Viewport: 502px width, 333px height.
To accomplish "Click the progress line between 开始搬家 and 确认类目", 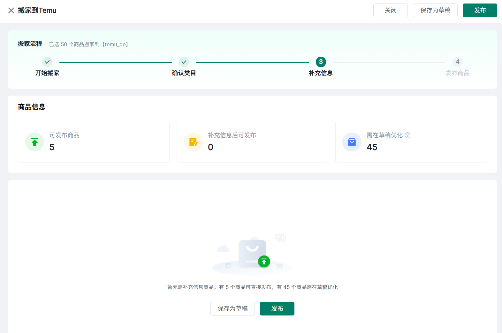I will click(x=116, y=62).
